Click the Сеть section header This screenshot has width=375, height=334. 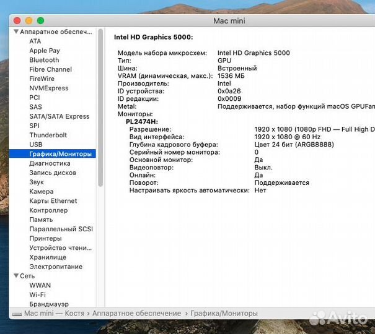[x=27, y=276]
